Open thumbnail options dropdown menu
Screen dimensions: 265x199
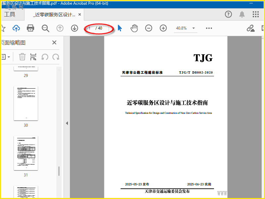pos(6,57)
